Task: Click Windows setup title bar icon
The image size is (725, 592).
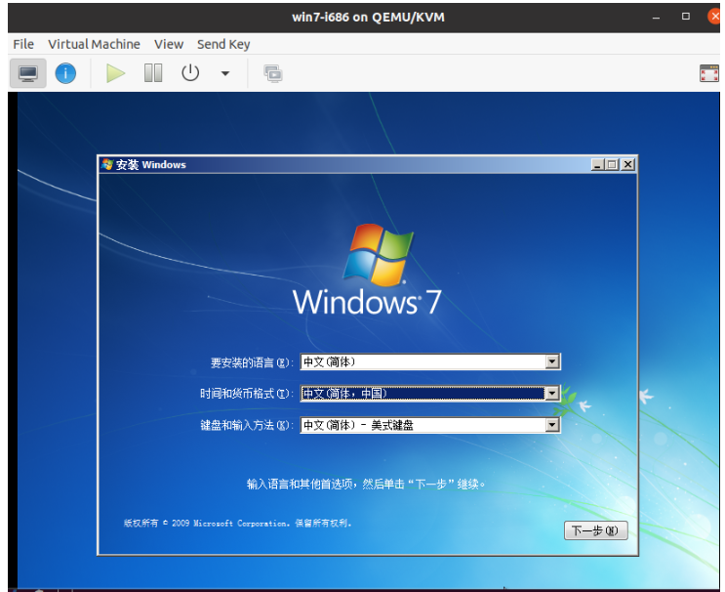Action: coord(107,164)
